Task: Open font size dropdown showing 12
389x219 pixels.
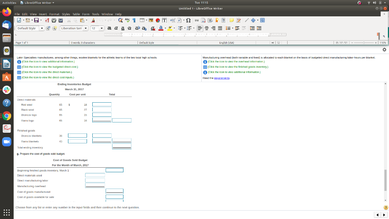Action: (x=101, y=28)
